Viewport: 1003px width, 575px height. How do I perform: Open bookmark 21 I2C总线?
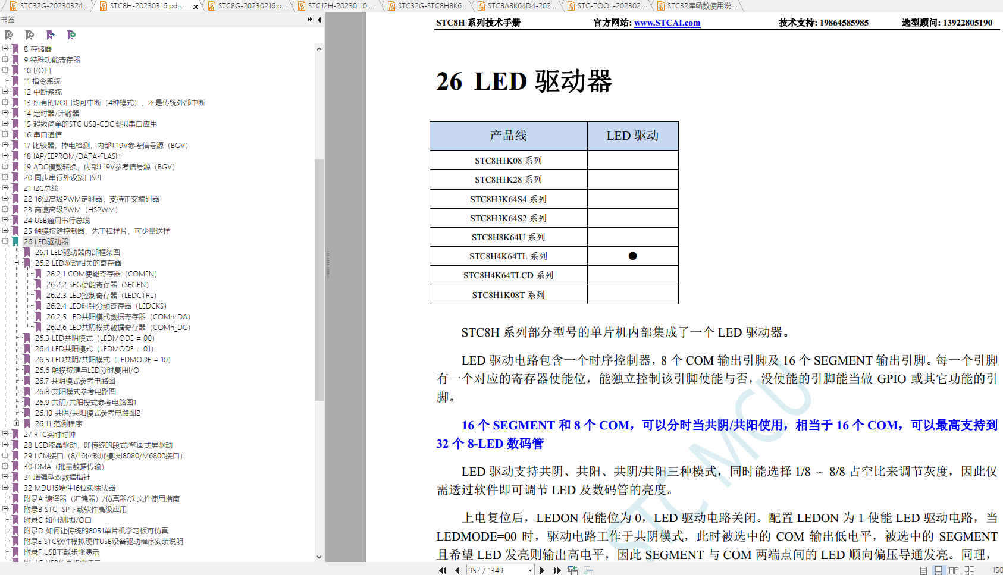(41, 188)
